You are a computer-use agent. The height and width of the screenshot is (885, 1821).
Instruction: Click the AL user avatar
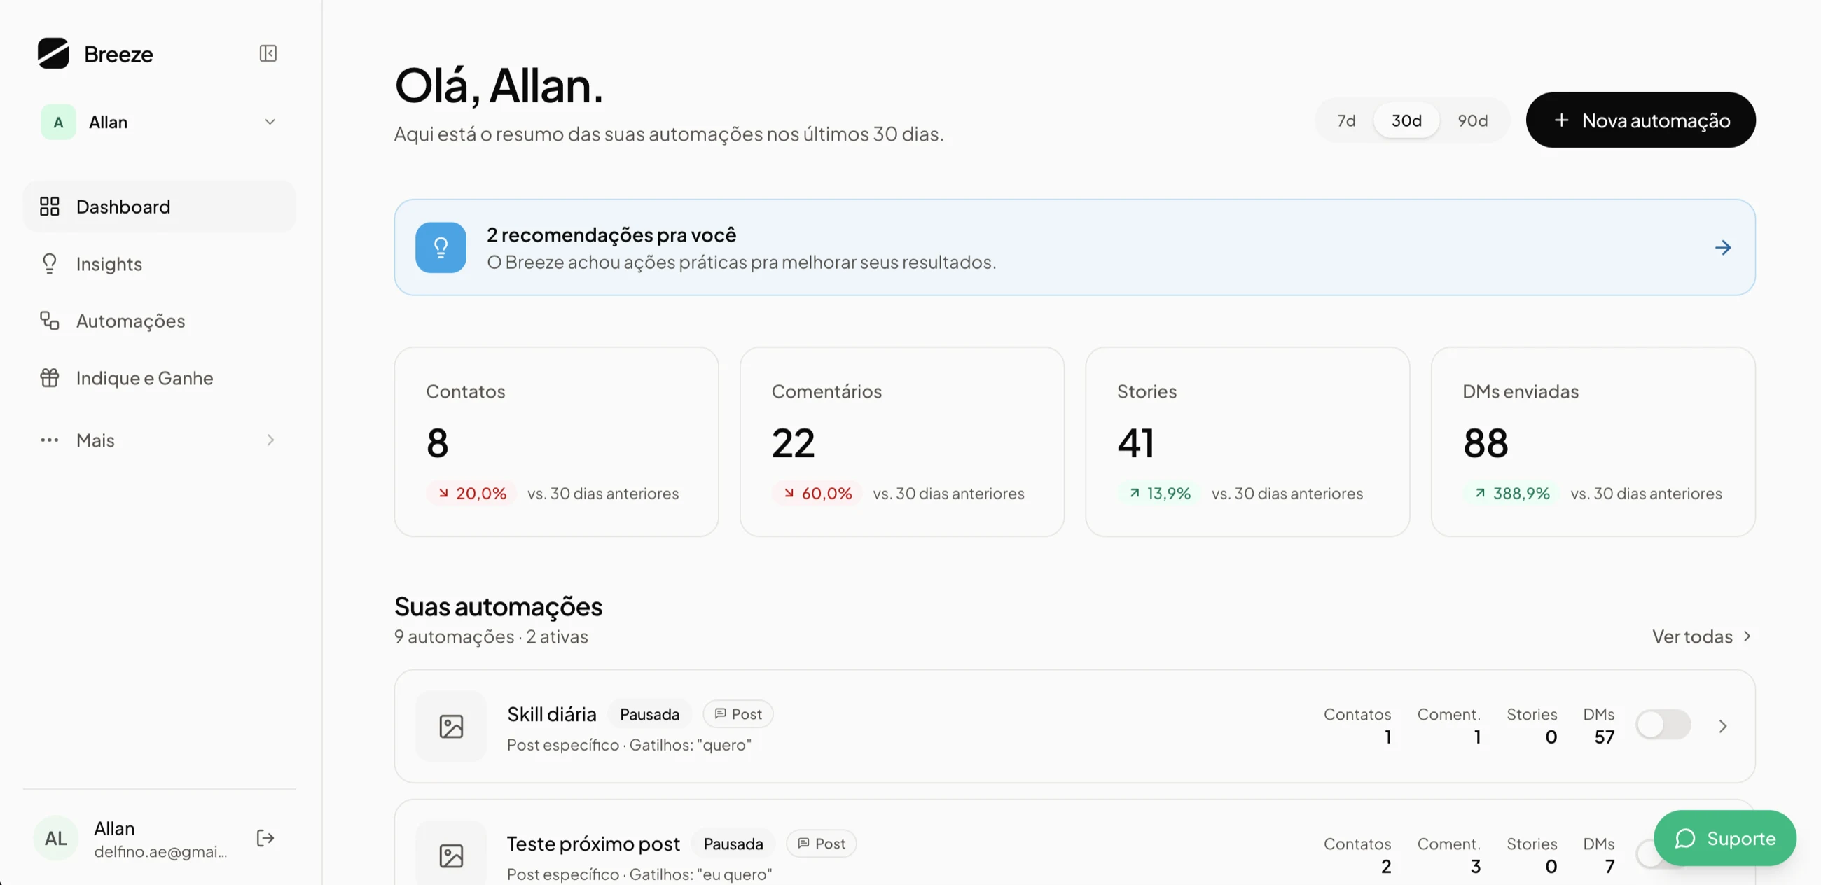(56, 838)
